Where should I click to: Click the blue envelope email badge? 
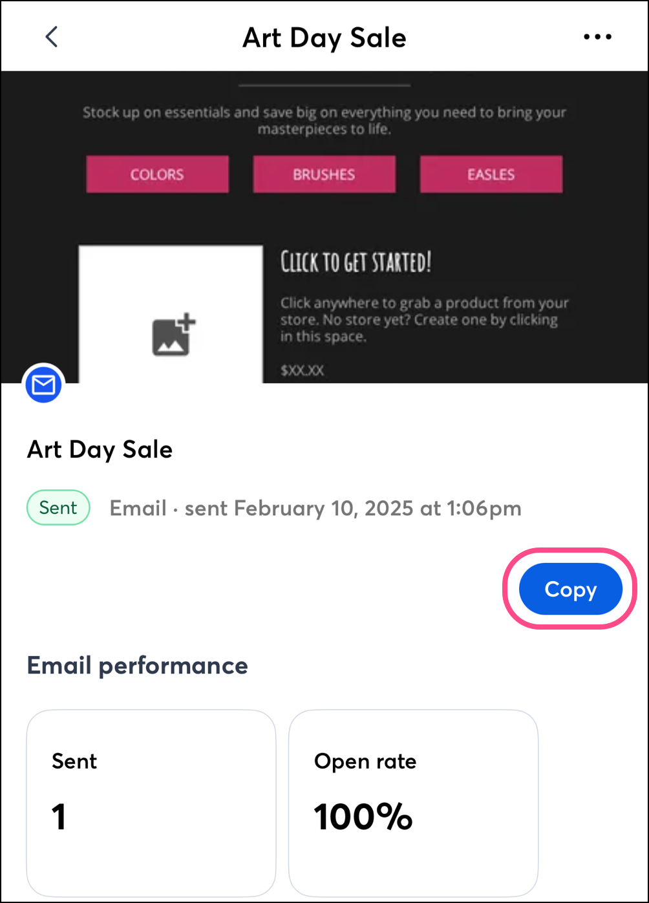click(44, 385)
